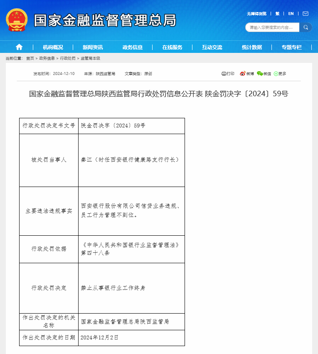Open the 机构概况 menu
Viewport: 318px width, 354px height.
pyautogui.click(x=53, y=47)
